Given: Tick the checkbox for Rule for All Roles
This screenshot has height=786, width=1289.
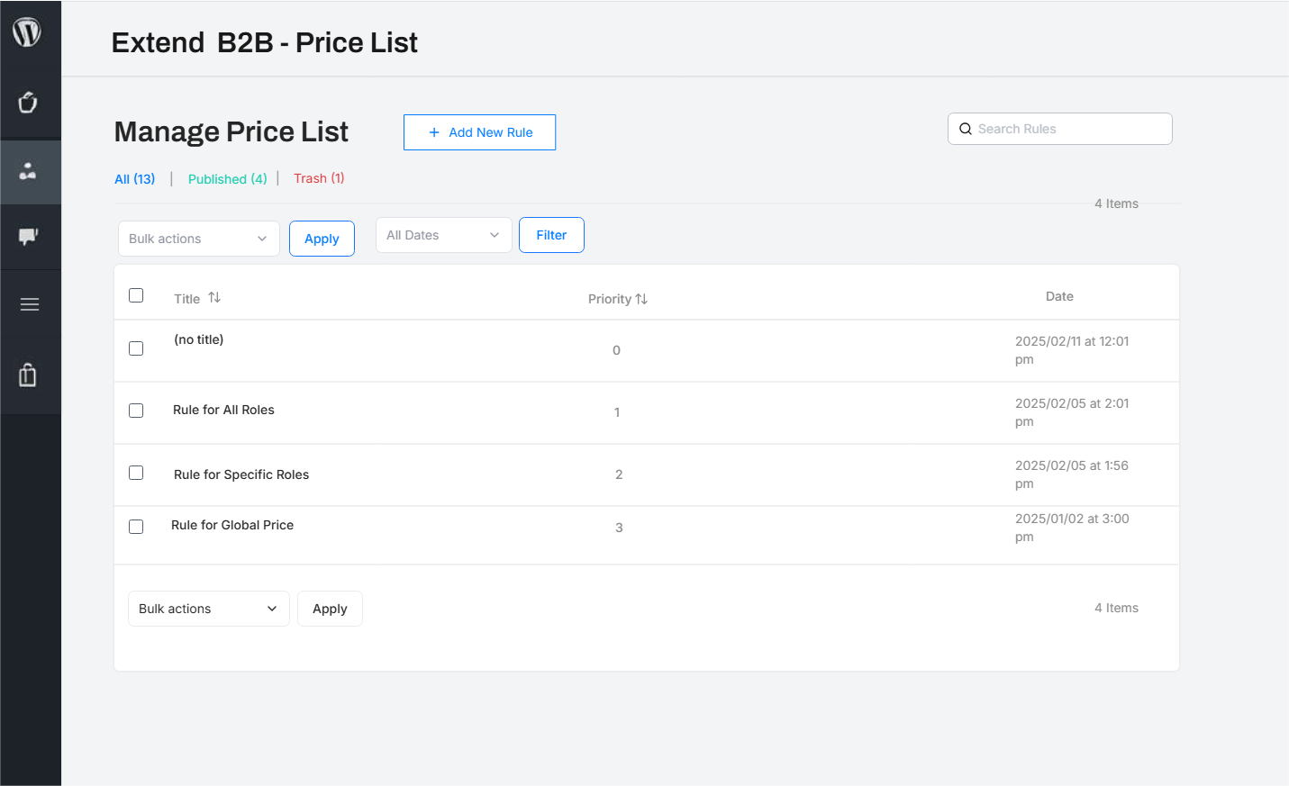Looking at the screenshot, I should click(136, 411).
